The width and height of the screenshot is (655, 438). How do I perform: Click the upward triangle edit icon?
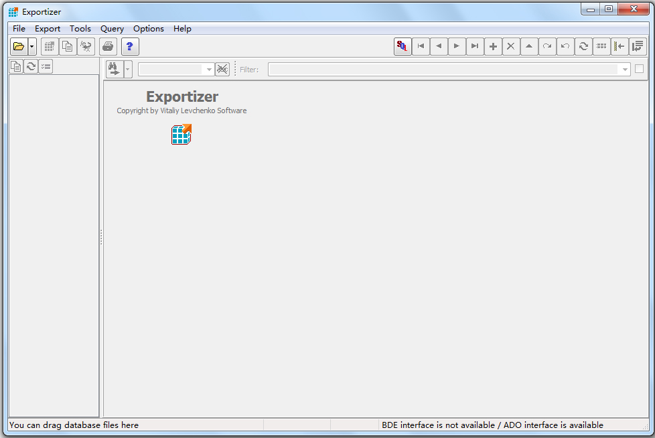point(529,46)
